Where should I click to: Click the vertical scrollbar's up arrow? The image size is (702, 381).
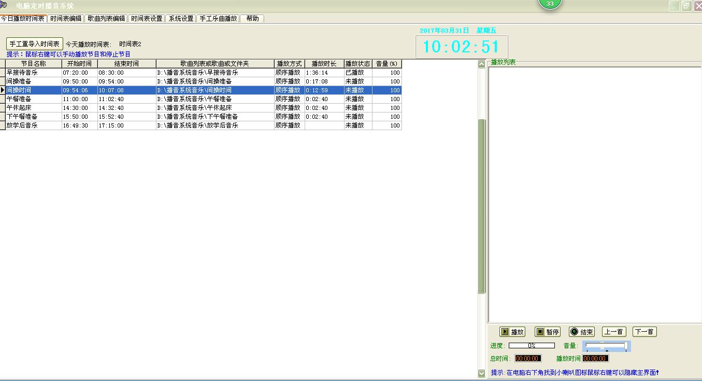[x=482, y=64]
